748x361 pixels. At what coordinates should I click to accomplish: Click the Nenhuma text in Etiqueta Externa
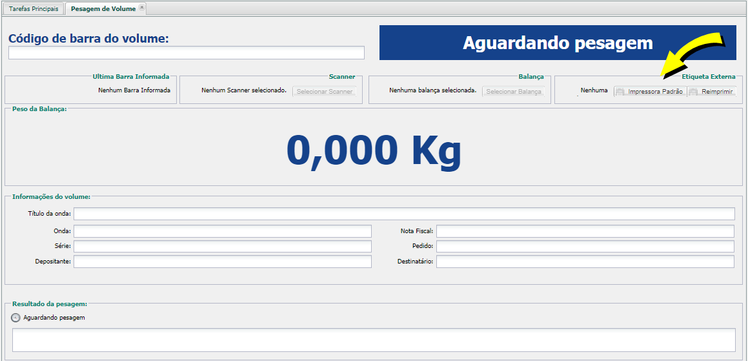tap(594, 90)
